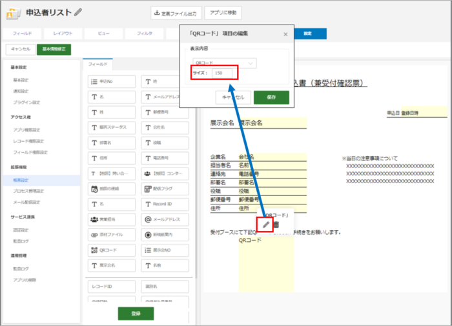Select the 住所 text field
The width and height of the screenshot is (452, 326).
point(112,158)
